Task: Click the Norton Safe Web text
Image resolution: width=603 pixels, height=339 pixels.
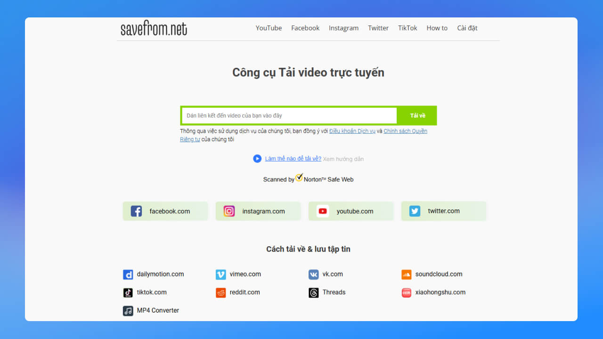Action: click(x=328, y=179)
